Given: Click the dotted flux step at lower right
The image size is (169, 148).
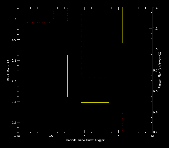Looking at the screenshot, I should [123, 121].
